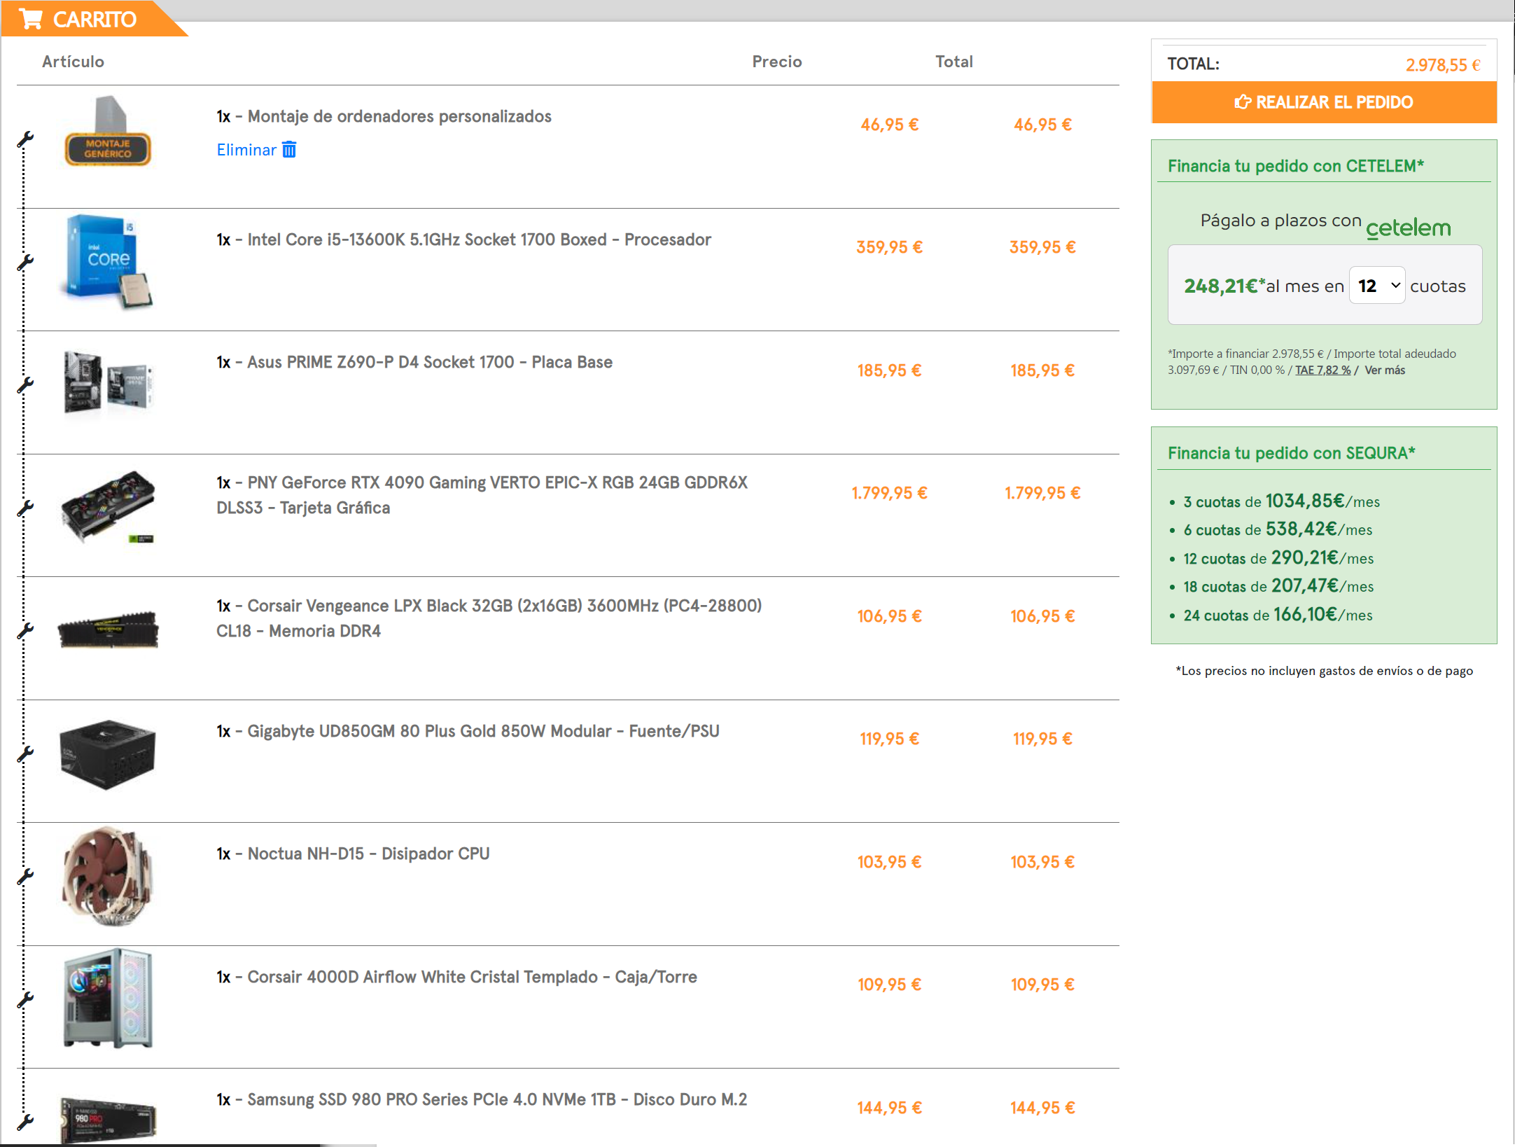Click the Total column header
The width and height of the screenshot is (1515, 1147).
click(x=954, y=62)
